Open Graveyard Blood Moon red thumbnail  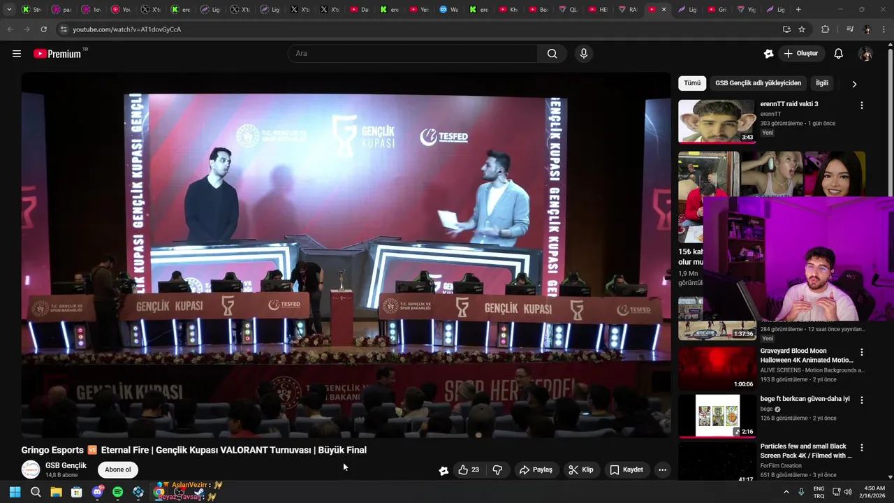717,368
